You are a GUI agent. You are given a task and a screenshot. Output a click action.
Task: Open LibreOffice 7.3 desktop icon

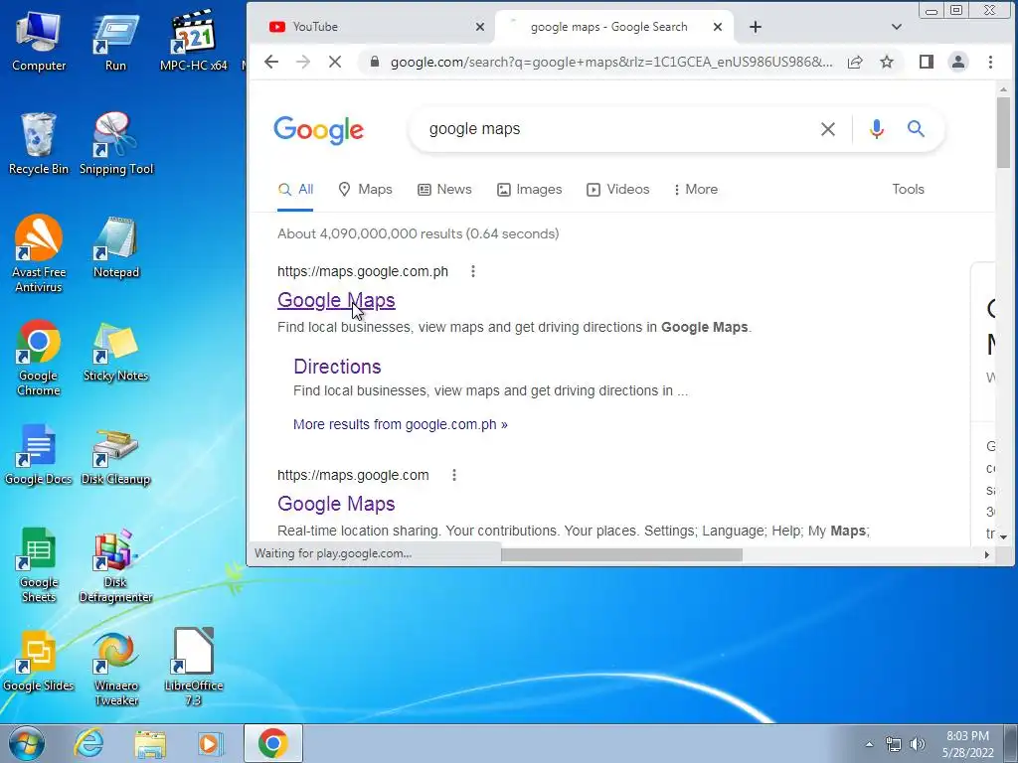coord(193,668)
